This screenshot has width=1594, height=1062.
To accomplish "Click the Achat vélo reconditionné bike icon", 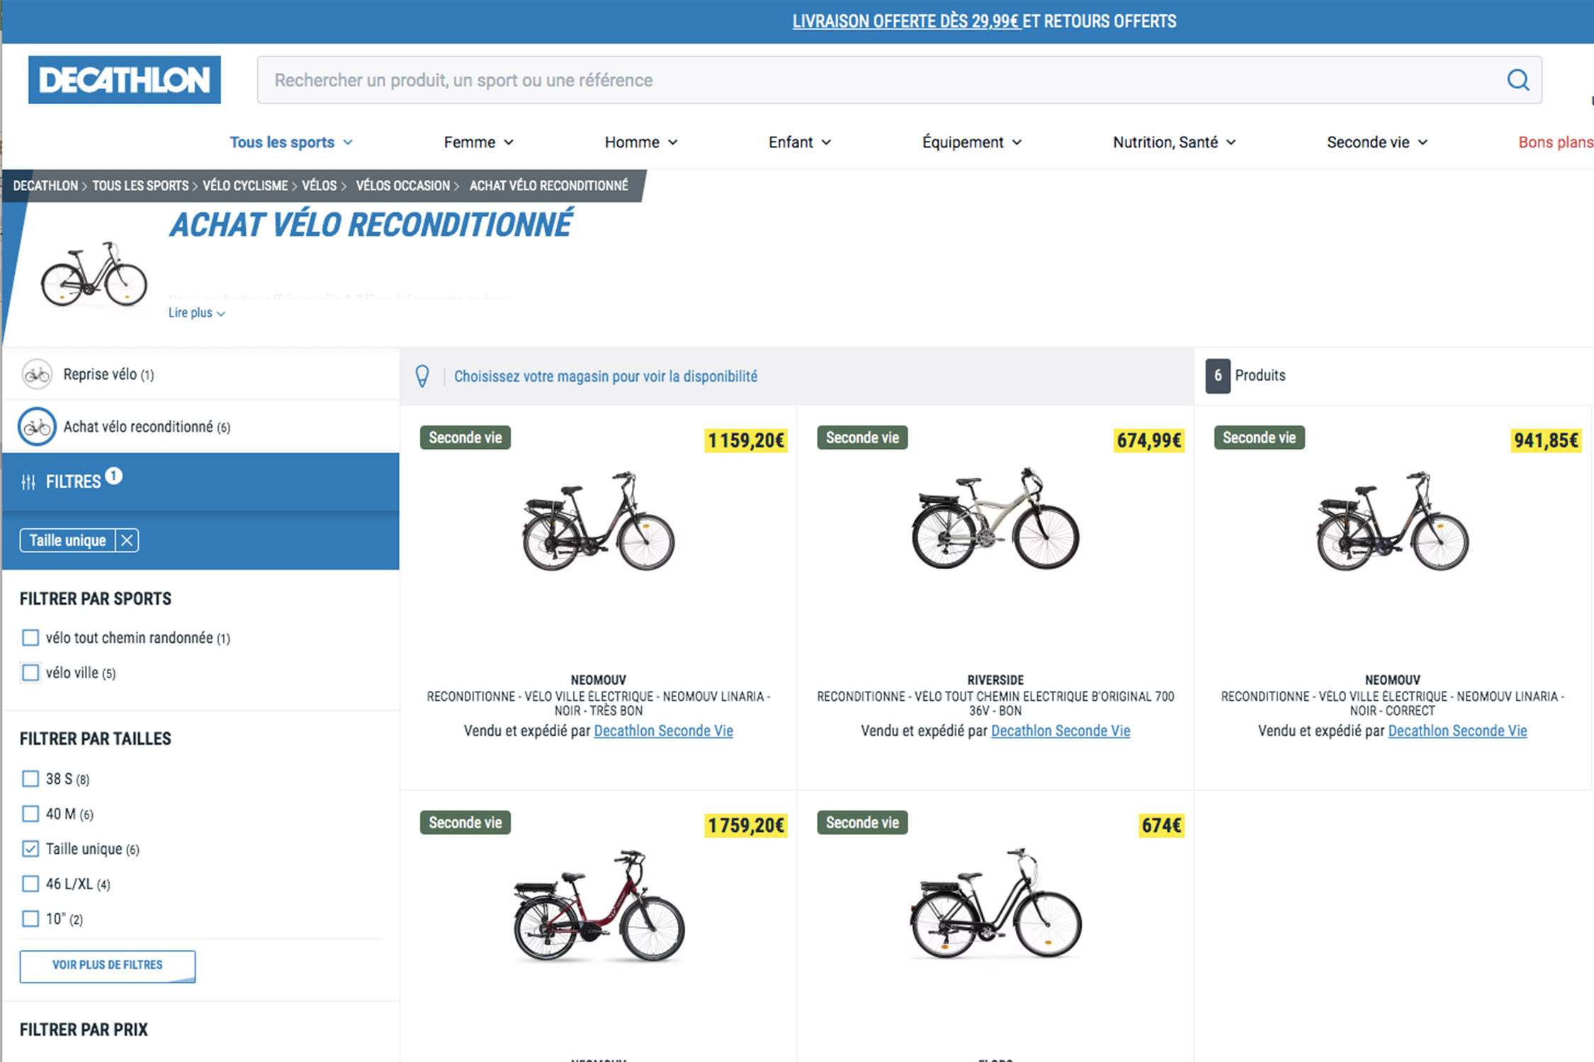I will pyautogui.click(x=37, y=427).
